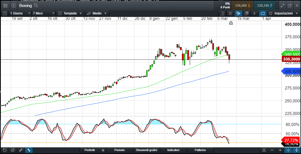301x154 pixels.
Task: Click the 0% 0 Punti change display
Action: click(225, 6)
